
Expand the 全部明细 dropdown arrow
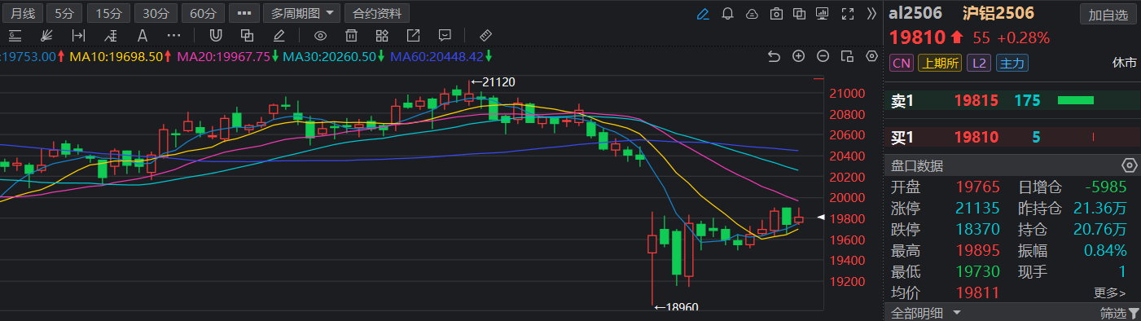(957, 313)
